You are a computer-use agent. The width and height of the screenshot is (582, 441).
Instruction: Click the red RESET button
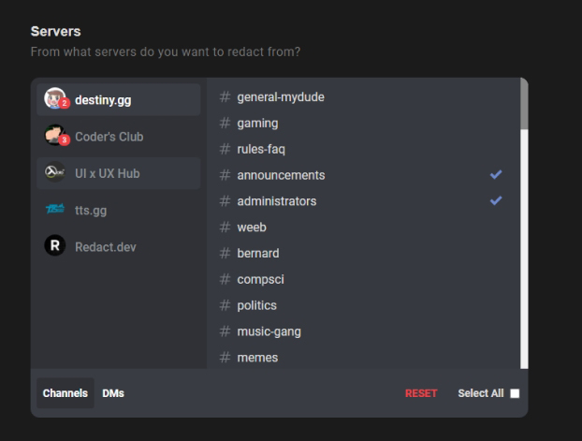click(421, 393)
